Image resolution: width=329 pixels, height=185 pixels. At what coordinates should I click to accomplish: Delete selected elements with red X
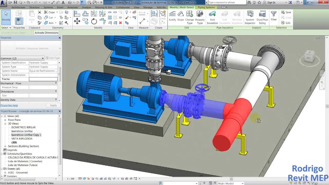pos(120,23)
